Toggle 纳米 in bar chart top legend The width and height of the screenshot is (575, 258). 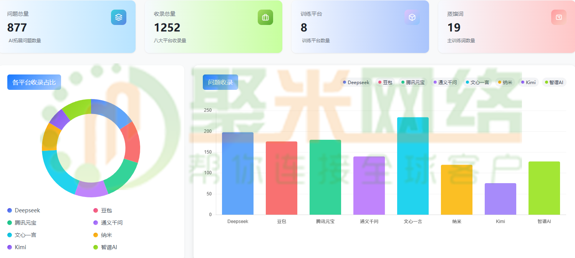click(505, 82)
